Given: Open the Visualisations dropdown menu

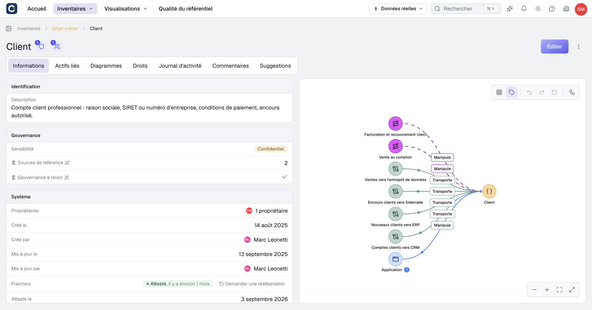Looking at the screenshot, I should 126,9.
